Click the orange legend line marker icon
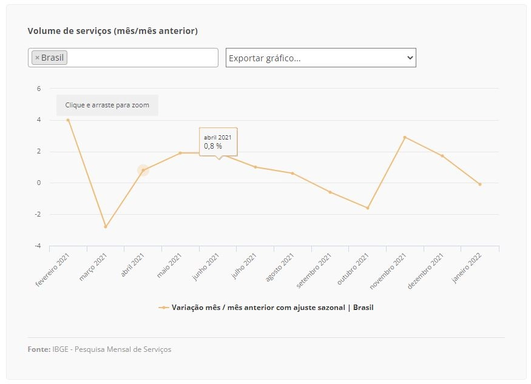Screen dimensions: 531x384 [x=164, y=308]
